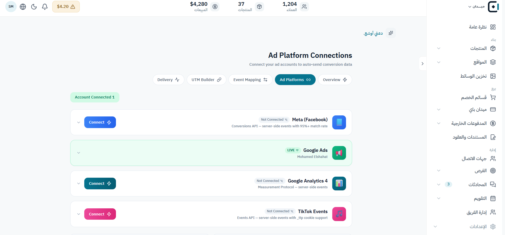Click the Google Ads megaphone icon
The height and width of the screenshot is (235, 505).
pos(339,153)
